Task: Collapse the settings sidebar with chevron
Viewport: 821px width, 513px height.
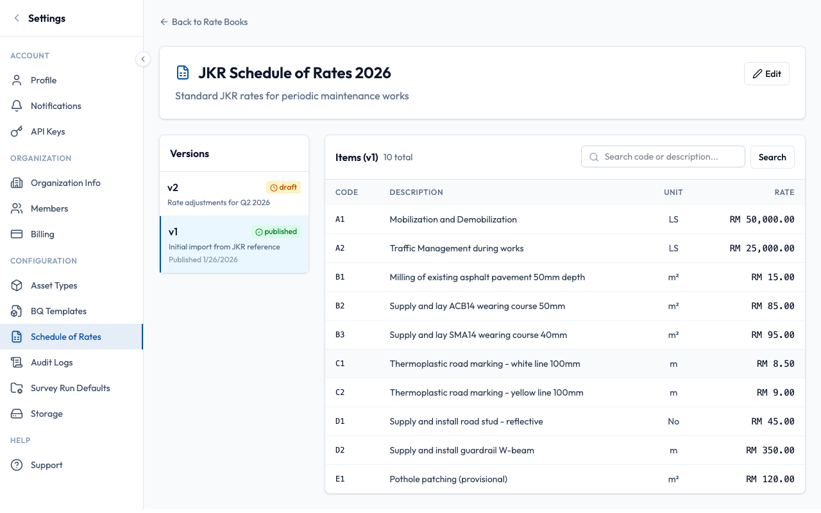Action: click(x=143, y=59)
